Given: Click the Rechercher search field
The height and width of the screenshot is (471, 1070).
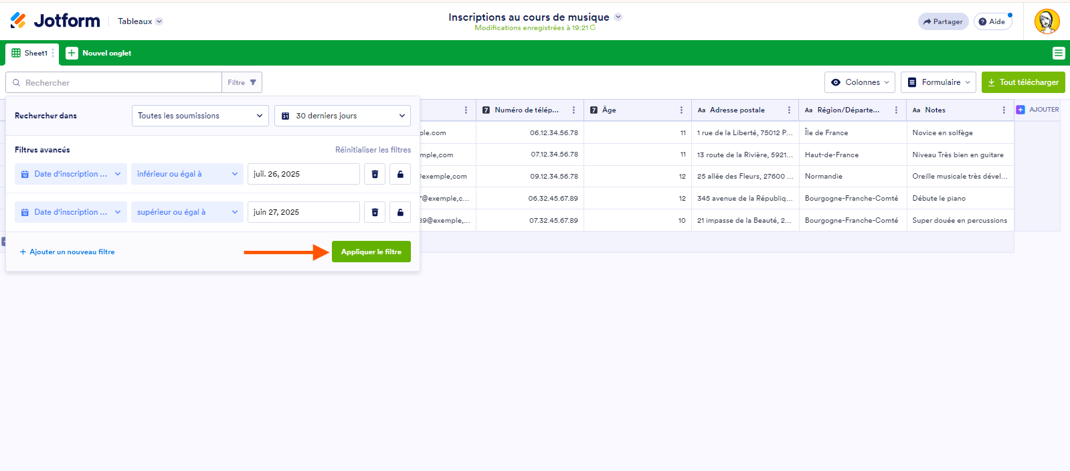Looking at the screenshot, I should 114,82.
